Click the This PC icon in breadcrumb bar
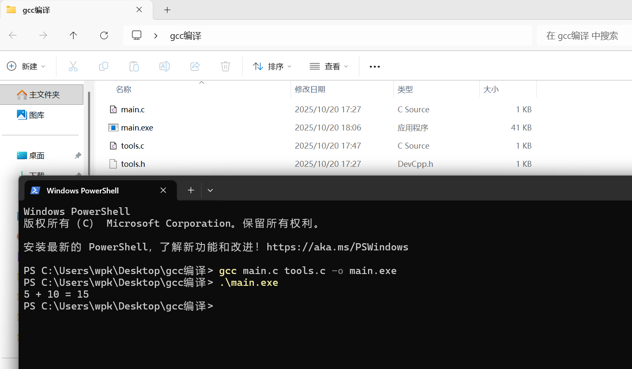Screen dimensions: 632x369 (x=136, y=35)
